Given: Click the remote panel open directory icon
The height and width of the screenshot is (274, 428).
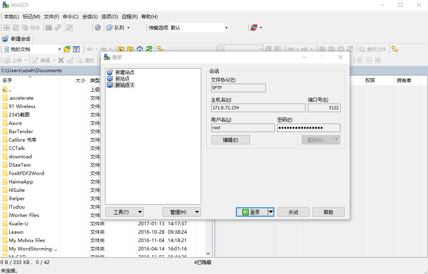Looking at the screenshot, I should 268,49.
